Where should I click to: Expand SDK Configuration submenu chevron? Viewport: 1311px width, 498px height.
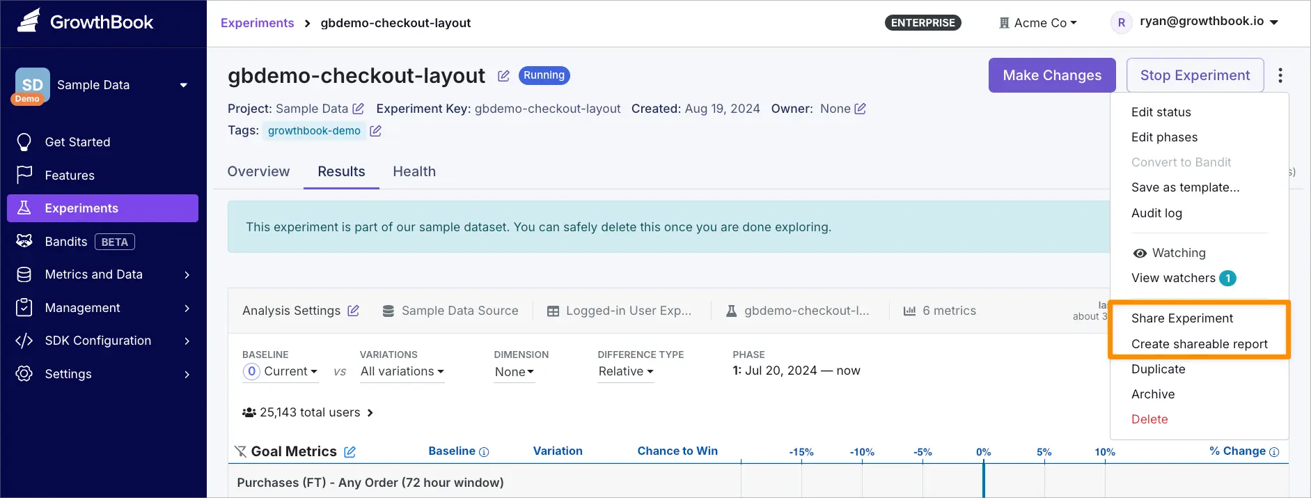tap(187, 341)
